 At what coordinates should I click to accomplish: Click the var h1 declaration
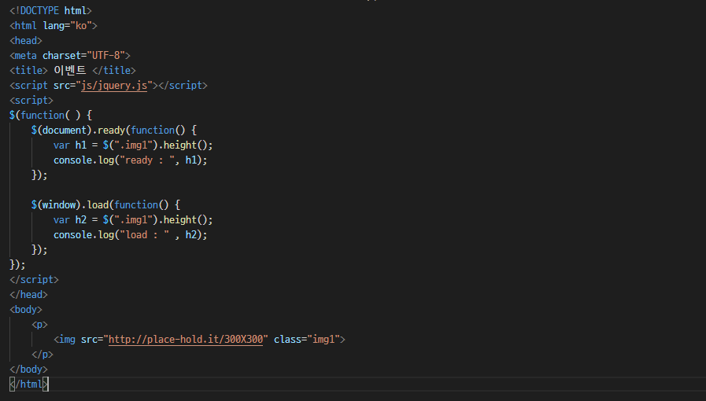point(133,145)
